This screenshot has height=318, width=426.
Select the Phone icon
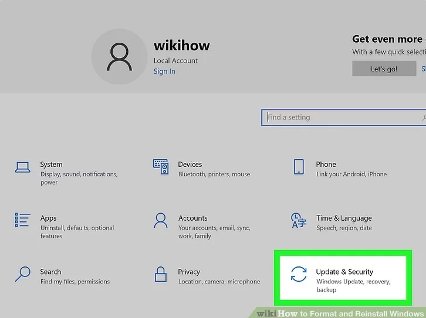tap(299, 166)
